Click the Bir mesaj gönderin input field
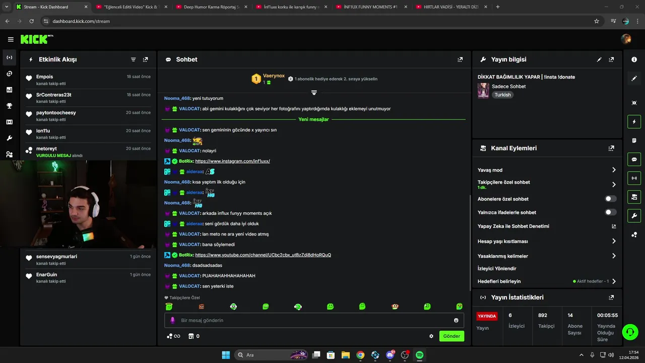 coord(314,320)
